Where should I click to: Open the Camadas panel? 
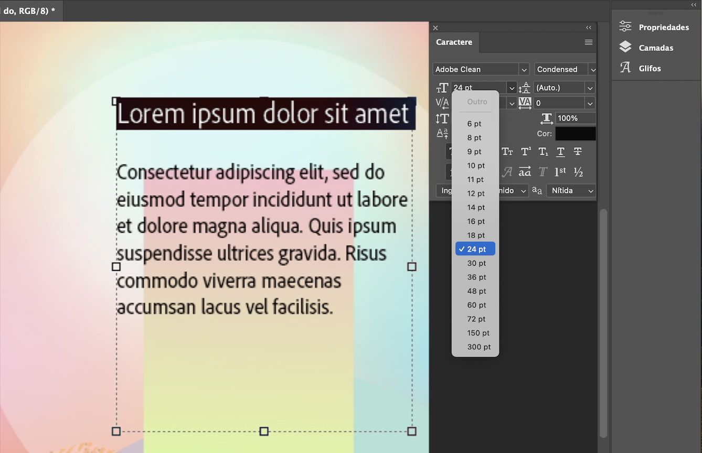[656, 47]
